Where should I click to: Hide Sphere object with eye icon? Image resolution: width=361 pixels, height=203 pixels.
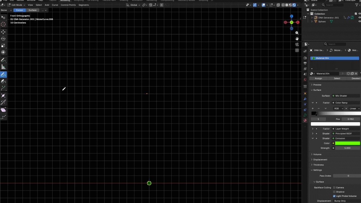[360, 21]
